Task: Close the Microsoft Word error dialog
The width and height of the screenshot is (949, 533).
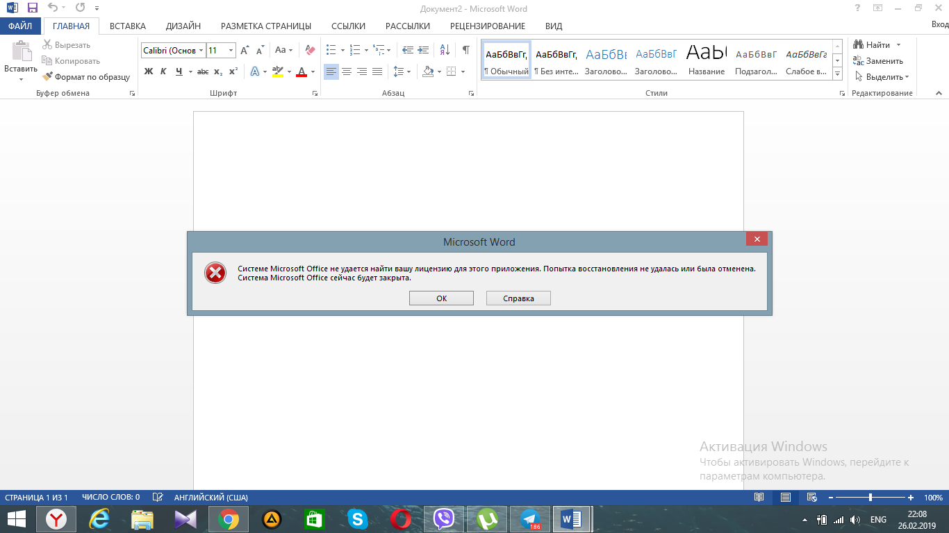Action: click(757, 239)
